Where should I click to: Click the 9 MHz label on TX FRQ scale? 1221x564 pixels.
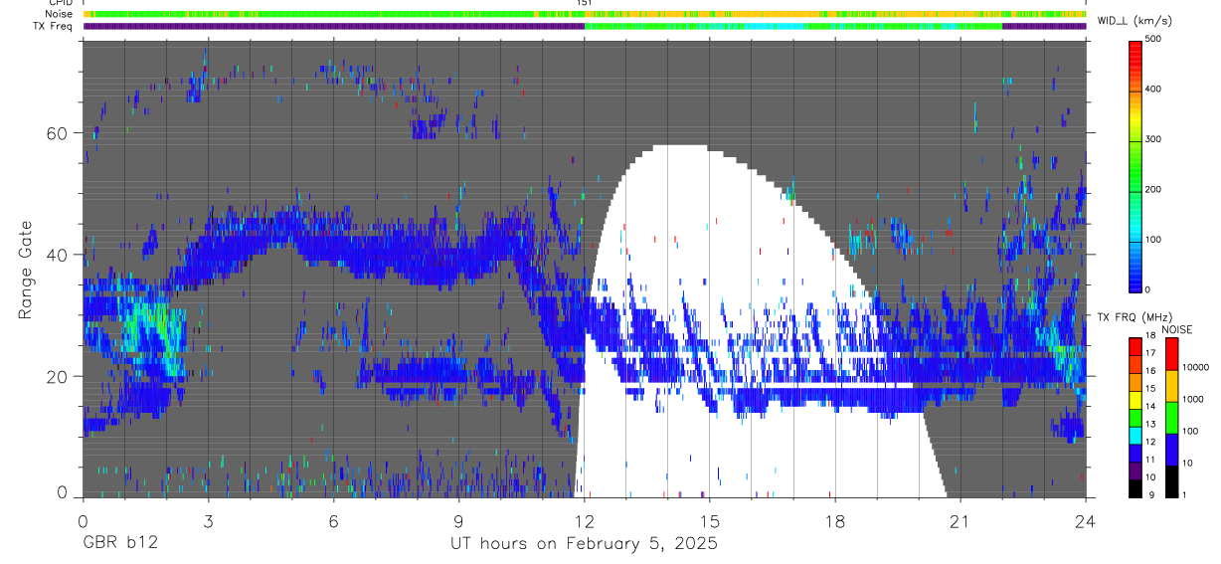point(1149,494)
